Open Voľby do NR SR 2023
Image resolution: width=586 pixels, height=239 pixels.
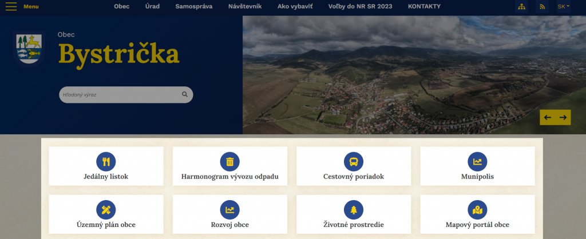click(361, 6)
